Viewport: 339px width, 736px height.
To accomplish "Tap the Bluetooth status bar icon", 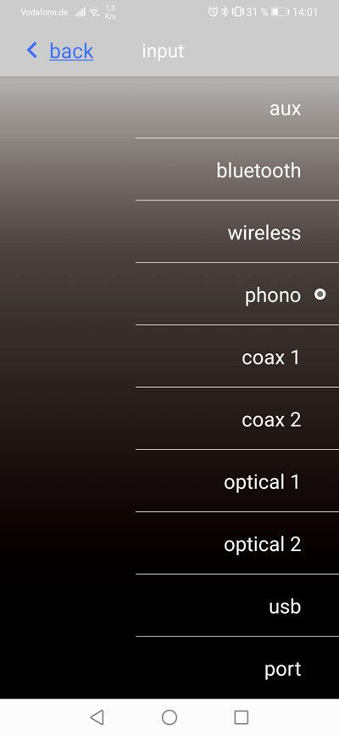I will [225, 12].
